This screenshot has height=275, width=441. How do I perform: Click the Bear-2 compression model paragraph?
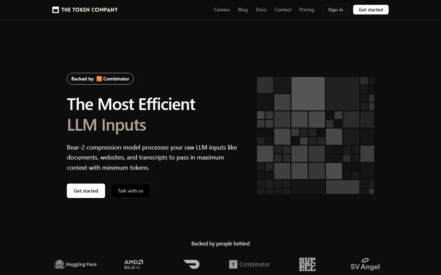coord(152,157)
